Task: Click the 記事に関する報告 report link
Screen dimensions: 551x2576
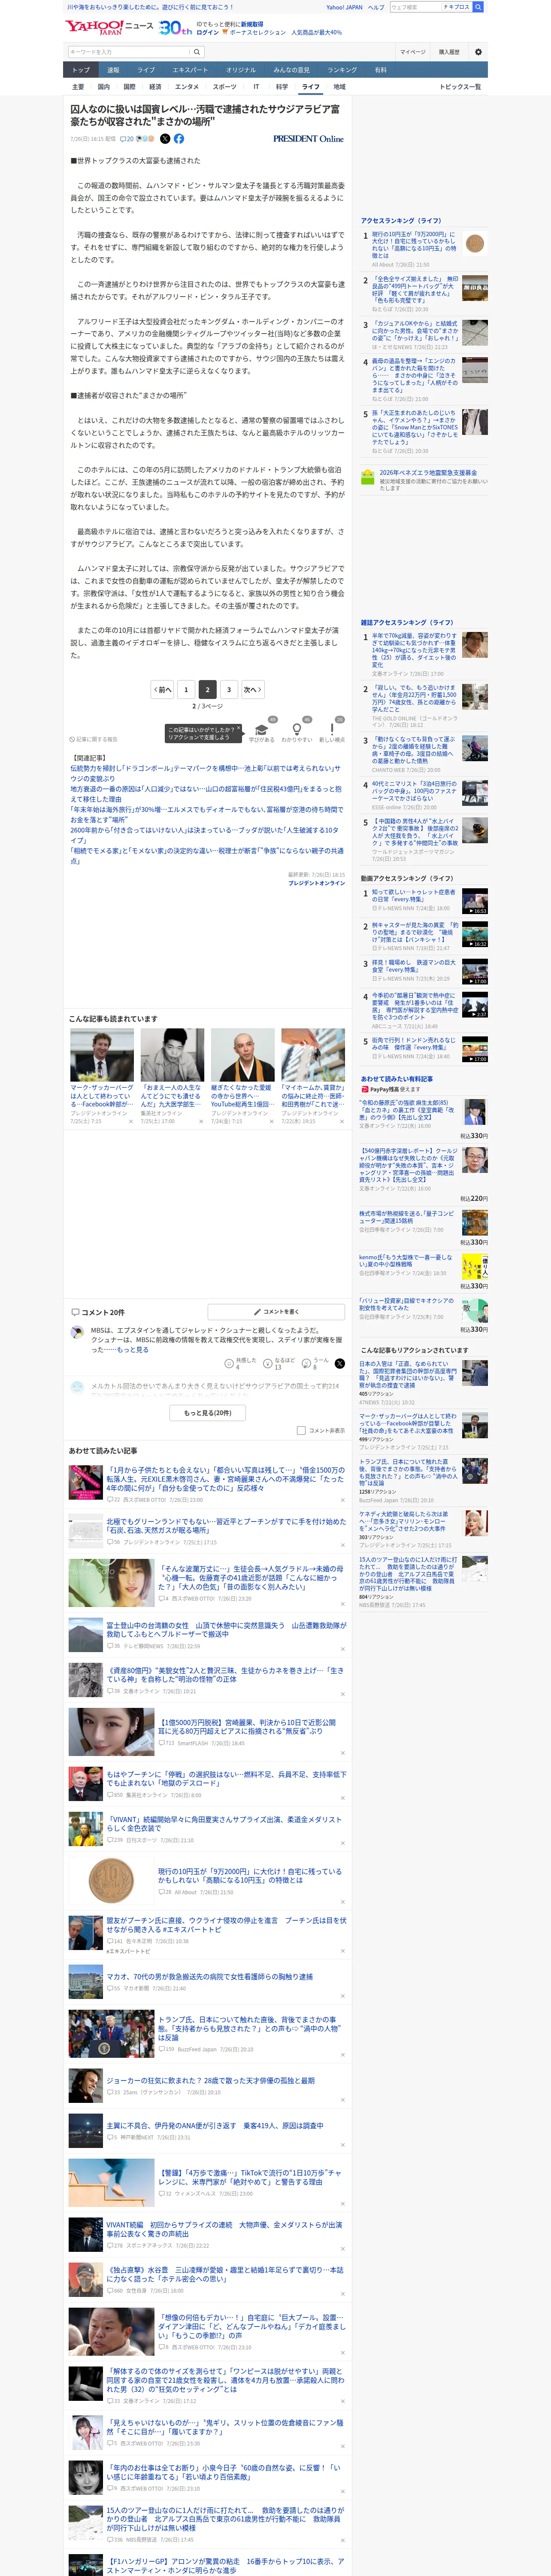Action: (x=94, y=739)
